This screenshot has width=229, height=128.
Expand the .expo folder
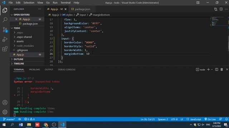(20, 33)
